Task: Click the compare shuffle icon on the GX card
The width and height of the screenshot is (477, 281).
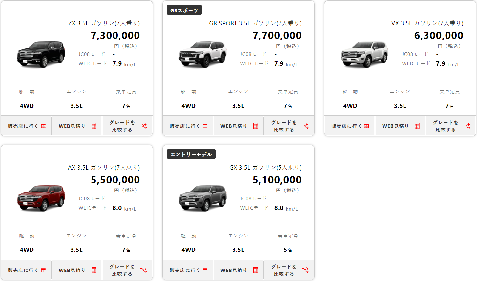Action: click(x=305, y=270)
